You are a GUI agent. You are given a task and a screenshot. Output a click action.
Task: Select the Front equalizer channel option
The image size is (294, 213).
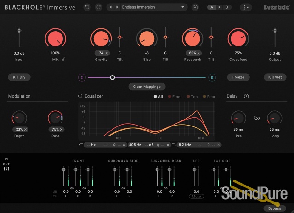coord(177,97)
